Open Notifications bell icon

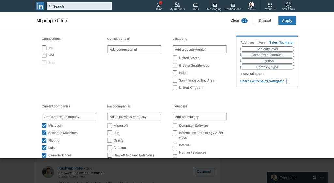(x=233, y=5)
